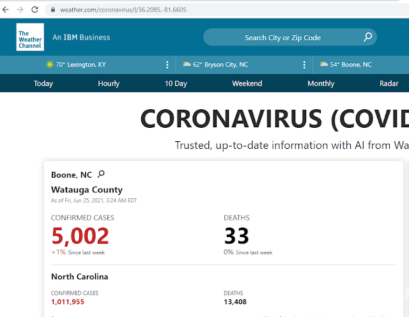Click the cloudy icon beside Boone, NC in the header
409x317 pixels.
[324, 64]
